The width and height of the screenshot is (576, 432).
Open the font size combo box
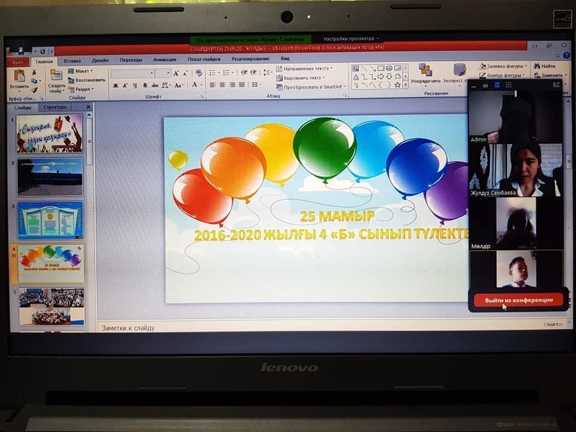(163, 73)
